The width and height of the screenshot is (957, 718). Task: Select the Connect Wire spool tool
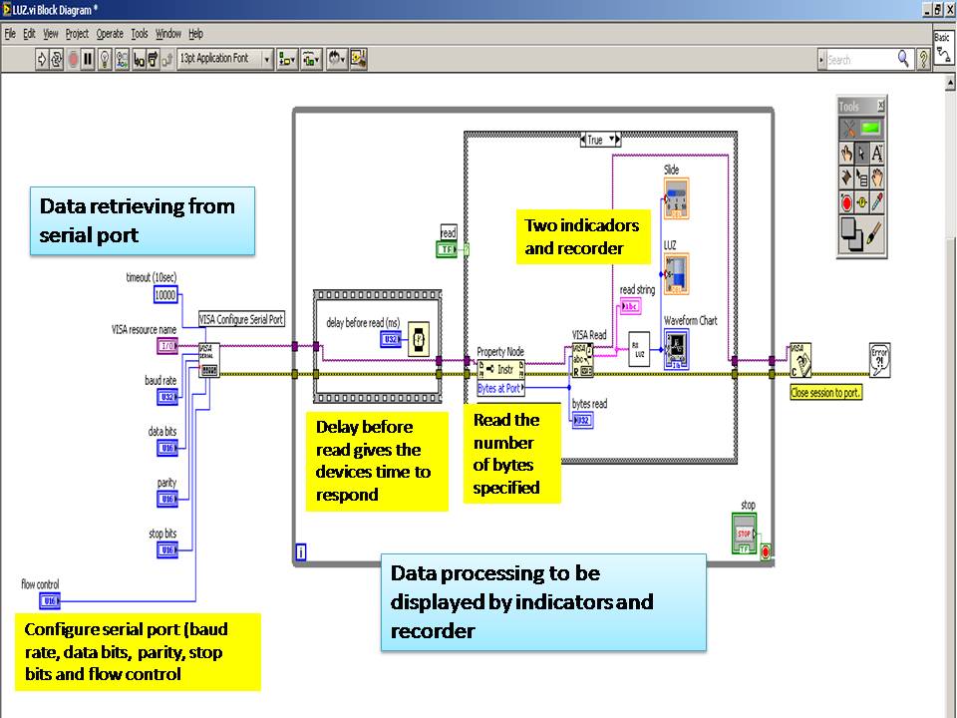(x=846, y=178)
